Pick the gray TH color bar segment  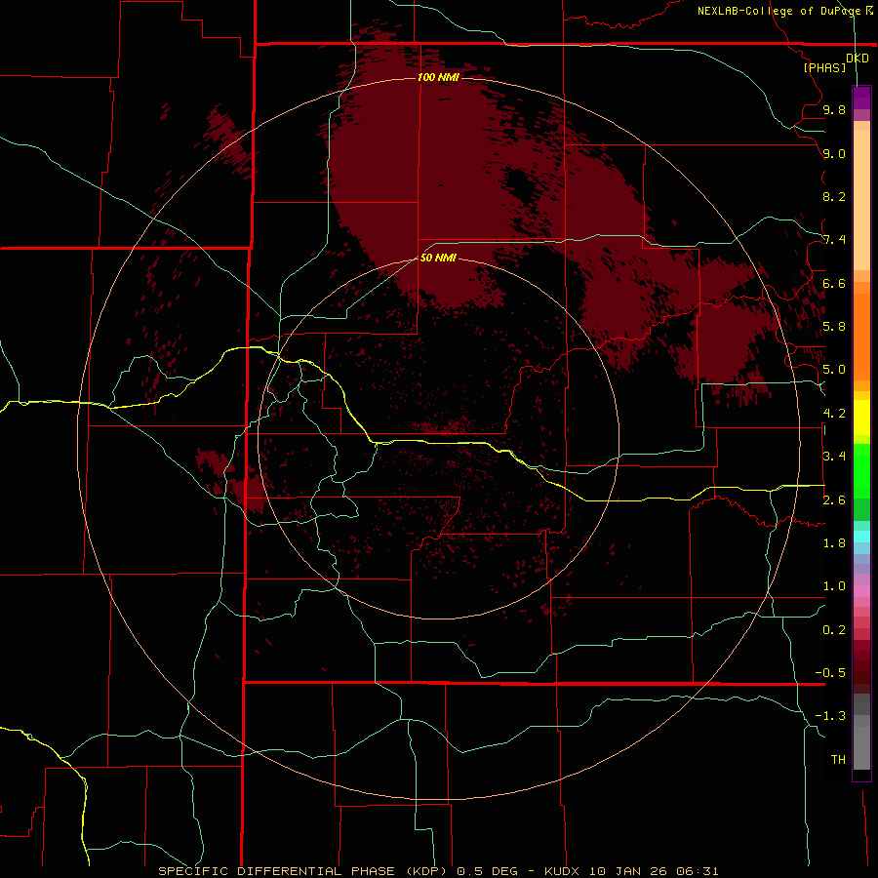[x=861, y=748]
